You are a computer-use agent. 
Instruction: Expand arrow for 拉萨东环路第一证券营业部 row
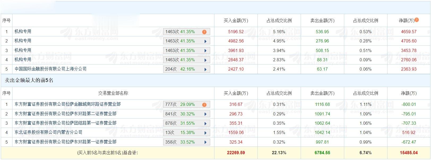coord(205,142)
